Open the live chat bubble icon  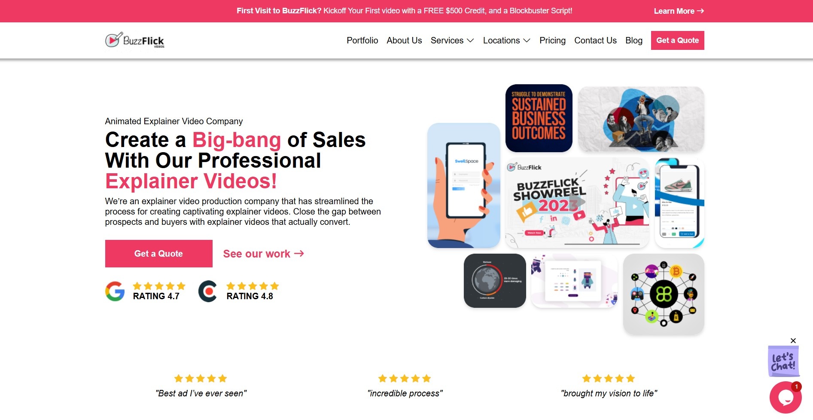click(786, 397)
